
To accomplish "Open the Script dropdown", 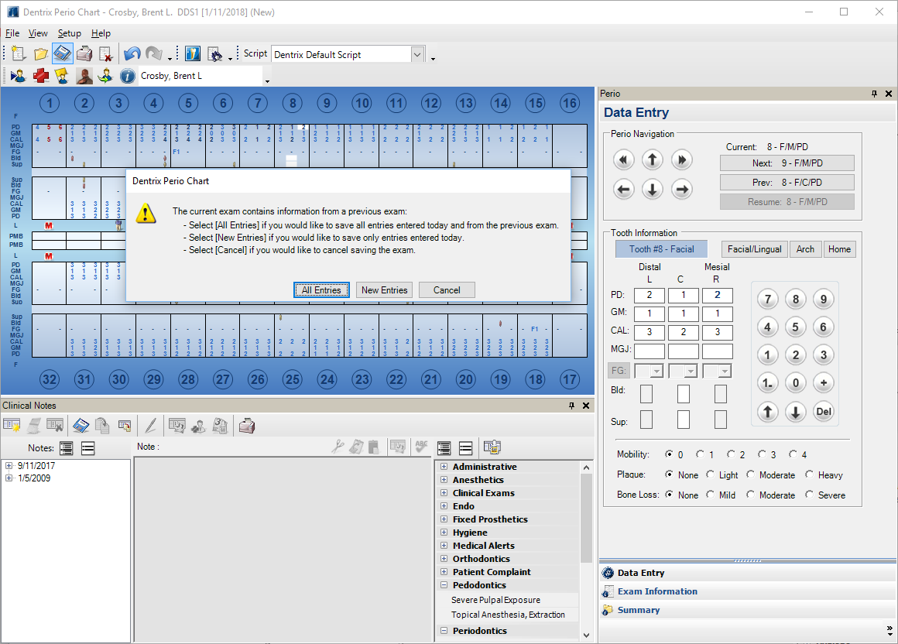I will pos(417,54).
